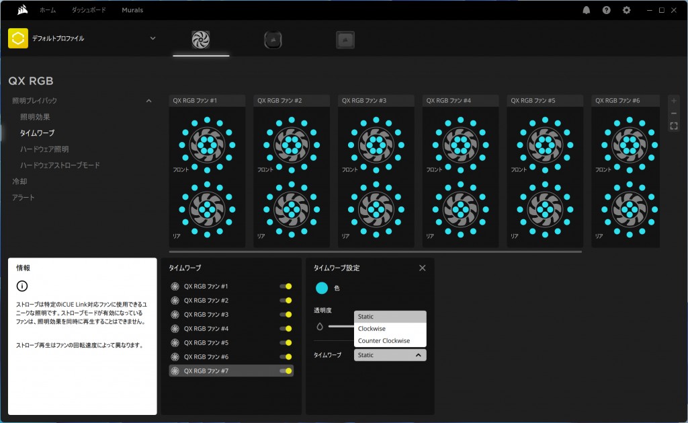Select ハードウェア照明 in the sidebar
Viewport: 688px width, 423px height.
point(44,149)
